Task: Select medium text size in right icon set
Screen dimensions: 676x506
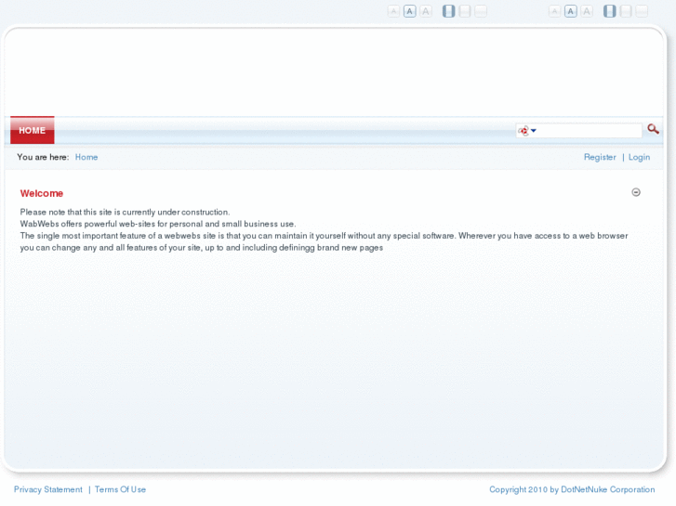Action: pos(571,11)
